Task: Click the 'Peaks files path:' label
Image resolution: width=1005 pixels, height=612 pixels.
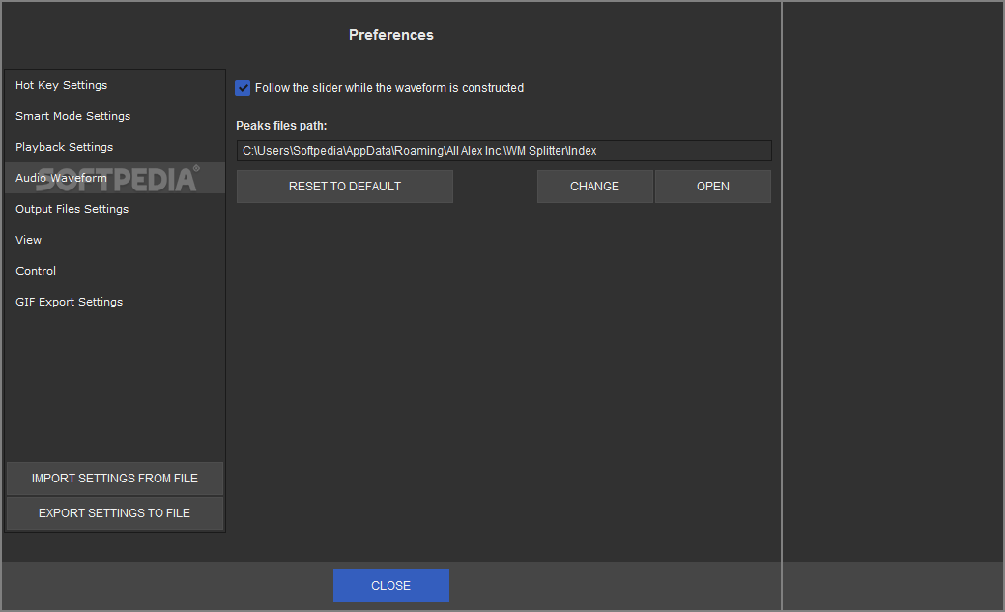Action: coord(281,126)
